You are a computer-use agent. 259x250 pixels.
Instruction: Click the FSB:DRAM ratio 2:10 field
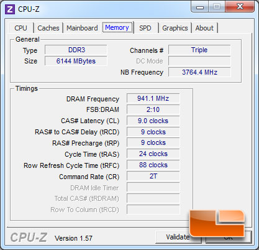pos(153,109)
